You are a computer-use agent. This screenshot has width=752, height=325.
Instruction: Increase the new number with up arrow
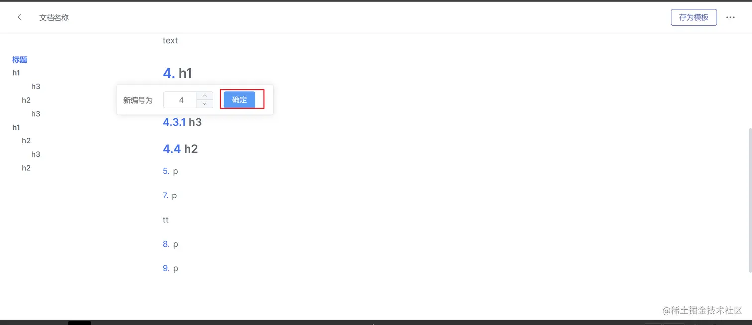(204, 96)
